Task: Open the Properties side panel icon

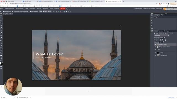Action: pos(152,18)
